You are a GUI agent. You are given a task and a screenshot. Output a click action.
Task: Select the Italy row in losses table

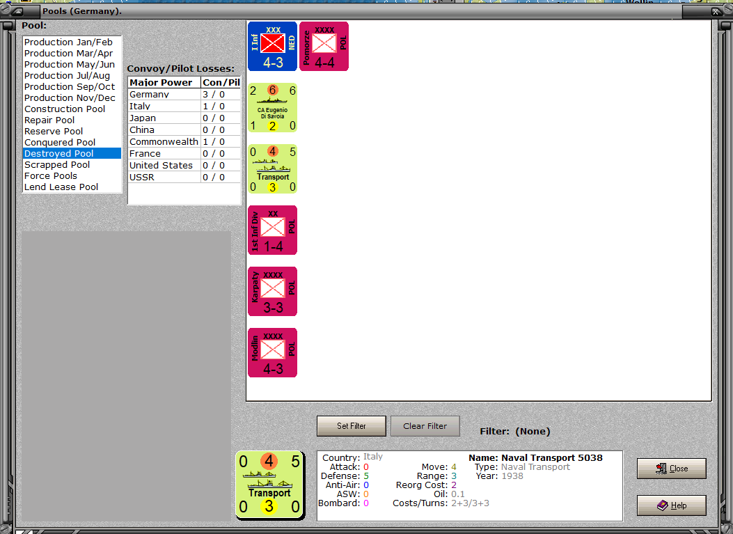tap(184, 106)
